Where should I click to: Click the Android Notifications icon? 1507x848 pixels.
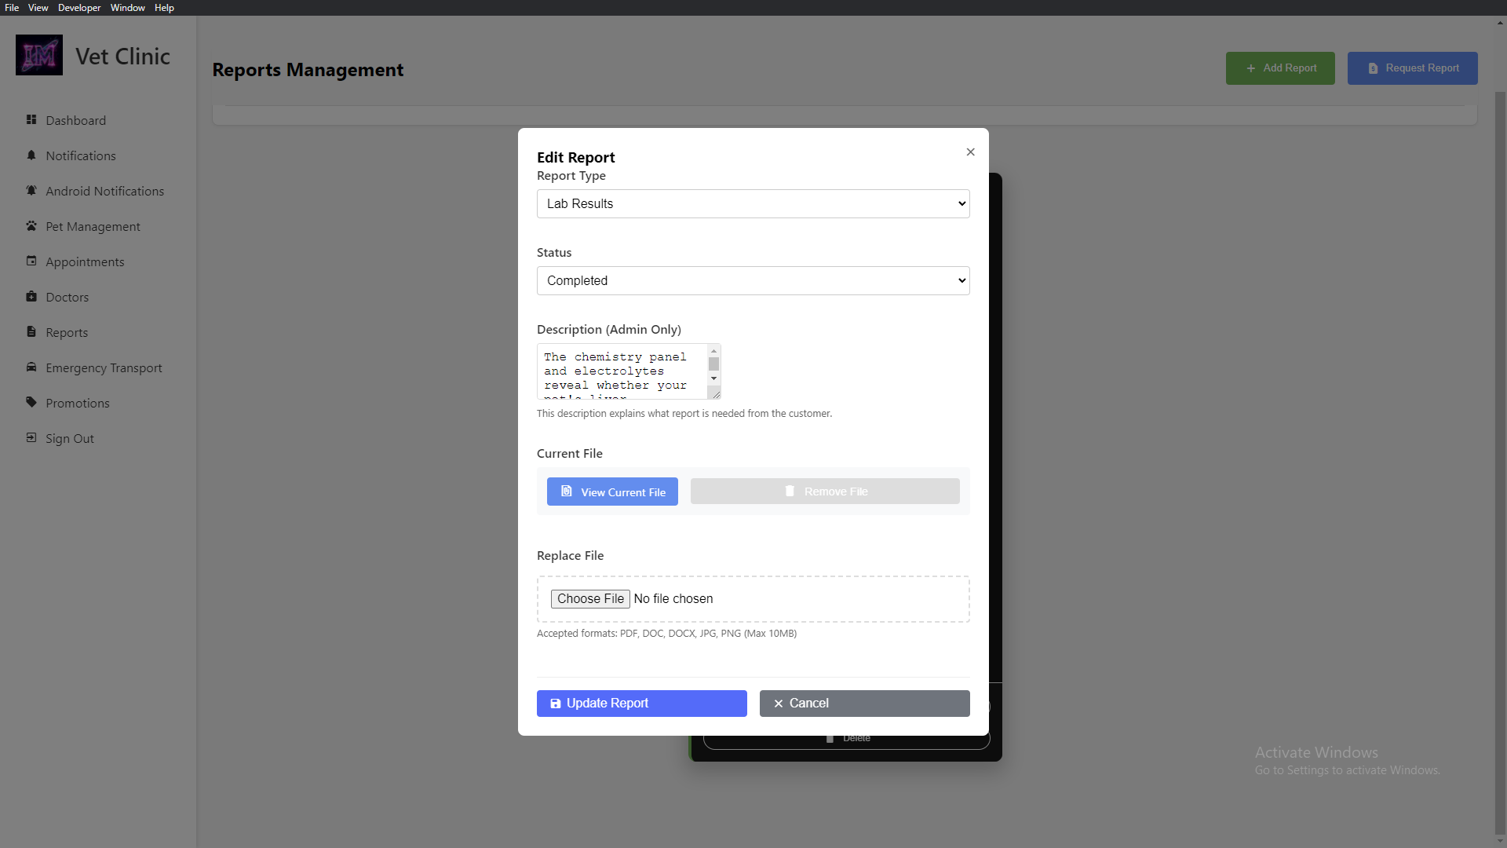(x=31, y=191)
